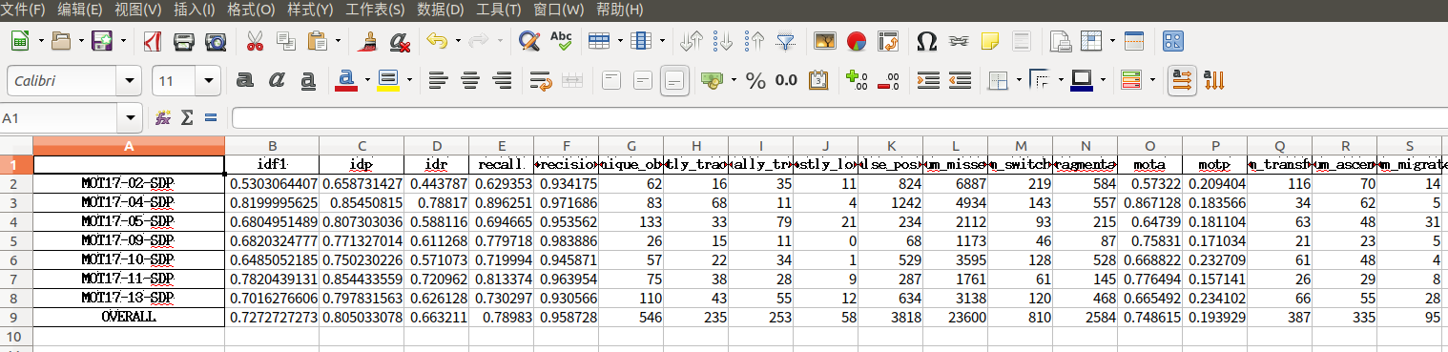Expand the font name dropdown

(x=129, y=81)
